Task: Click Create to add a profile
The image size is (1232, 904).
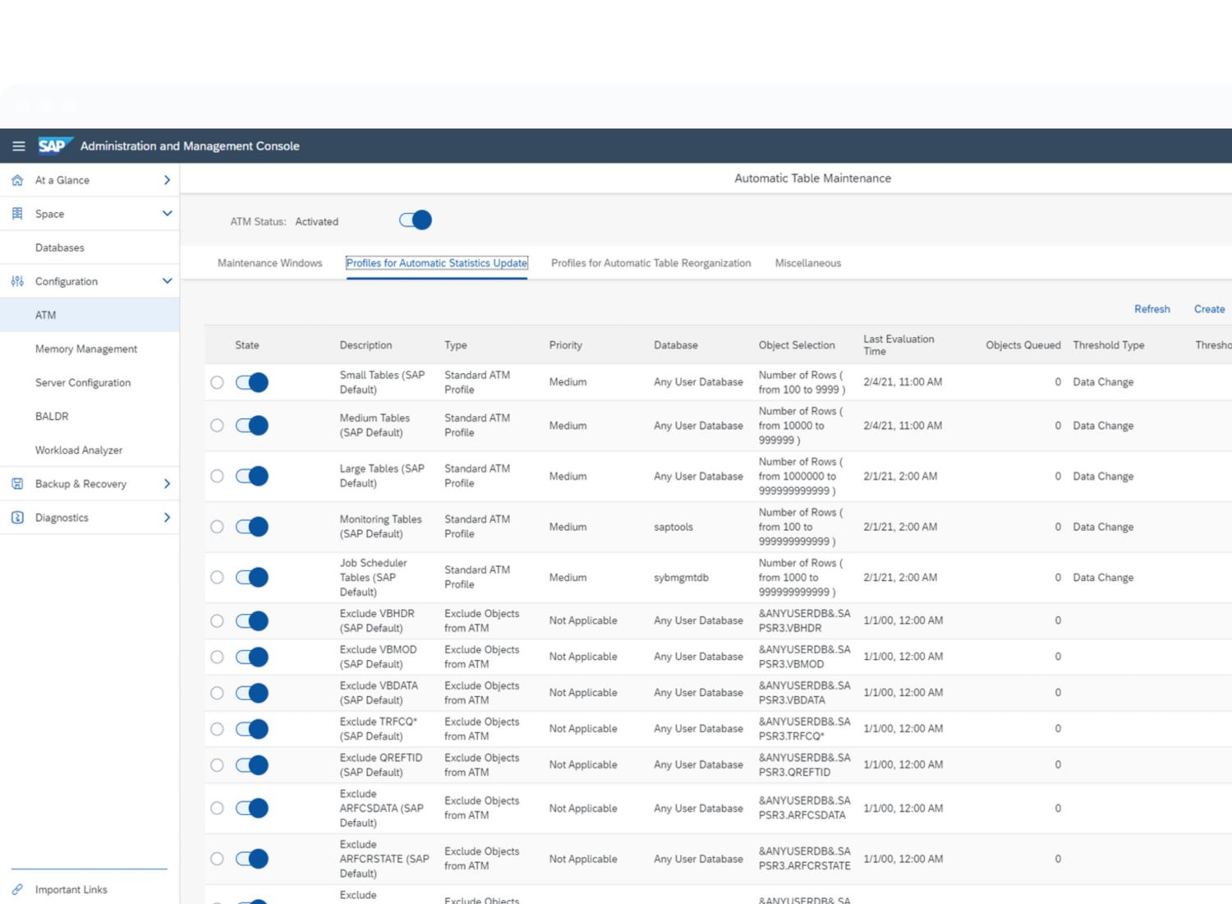Action: (1209, 309)
